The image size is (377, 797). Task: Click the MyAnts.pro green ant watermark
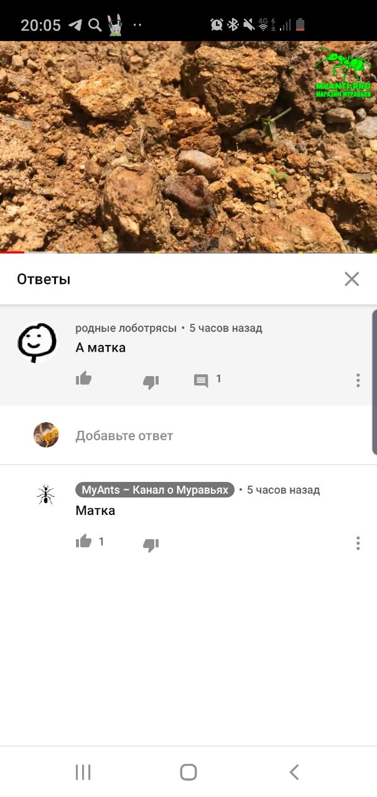[x=342, y=72]
